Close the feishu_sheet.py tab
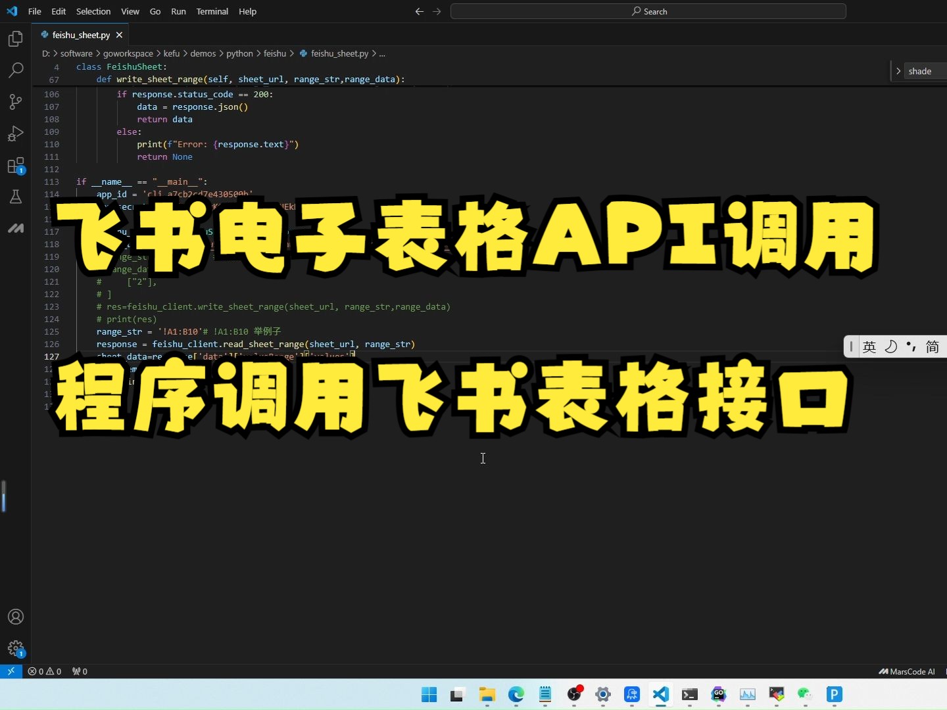Screen dimensions: 947x710 click(x=119, y=35)
